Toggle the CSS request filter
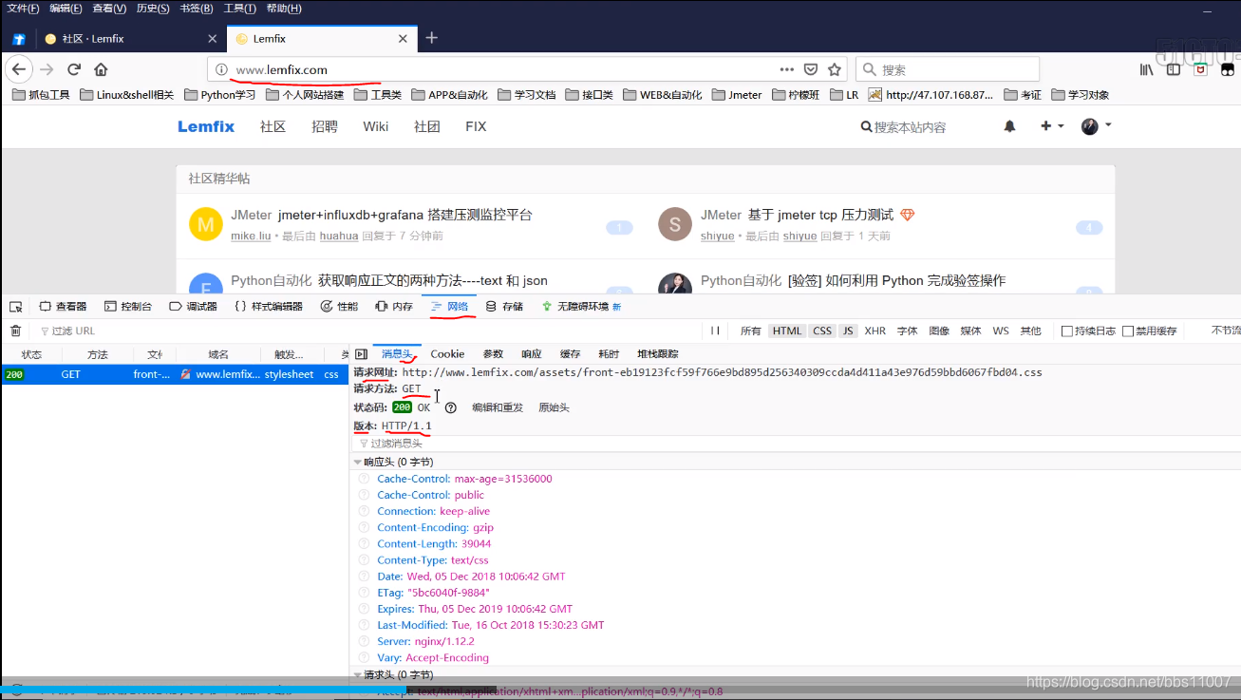Screen dimensions: 1241x700 [x=822, y=331]
